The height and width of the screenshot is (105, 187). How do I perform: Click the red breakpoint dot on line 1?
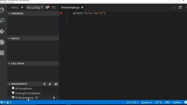(x=61, y=13)
